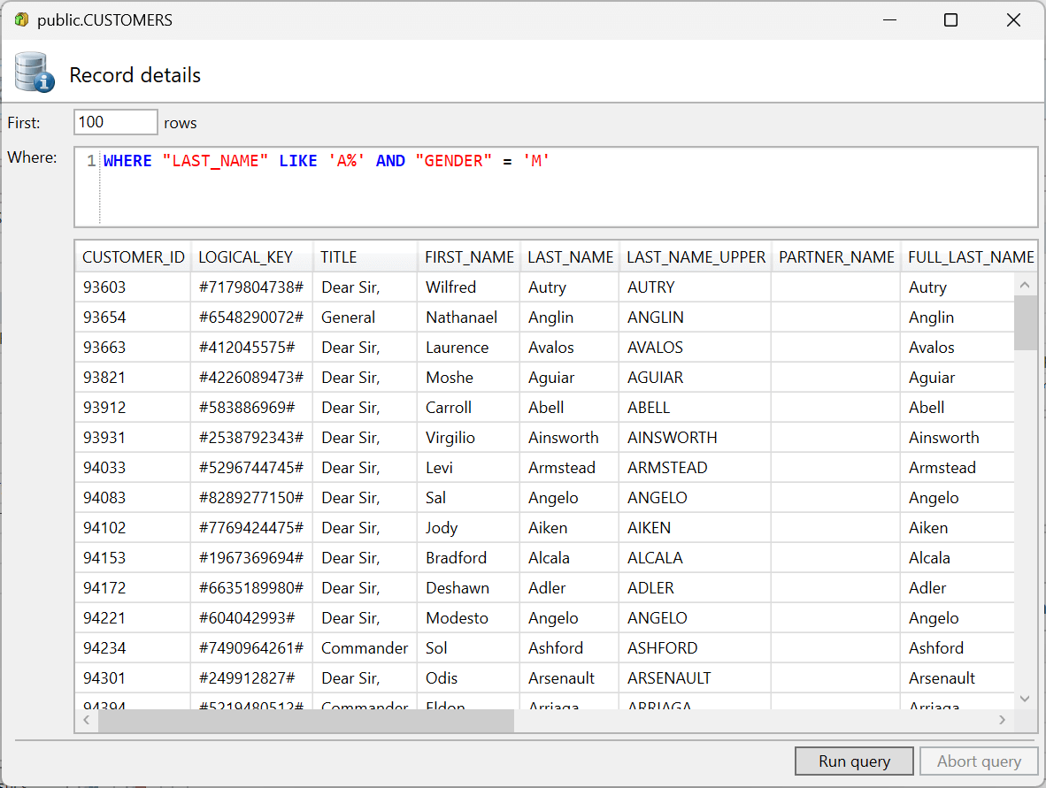Select the cell containing Wilfred
This screenshot has width=1046, height=788.
pos(449,287)
